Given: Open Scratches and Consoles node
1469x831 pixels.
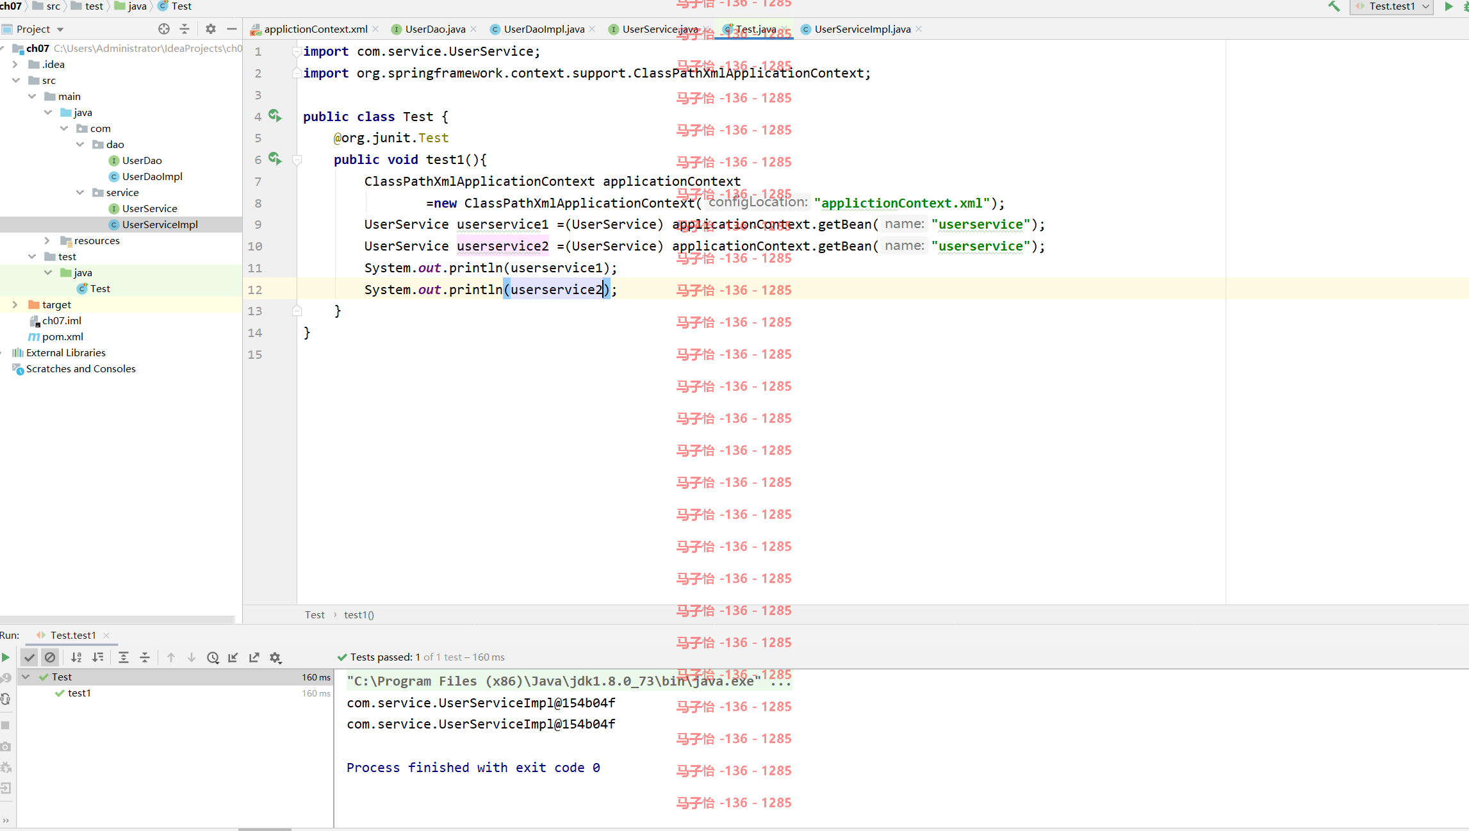Looking at the screenshot, I should coord(74,368).
